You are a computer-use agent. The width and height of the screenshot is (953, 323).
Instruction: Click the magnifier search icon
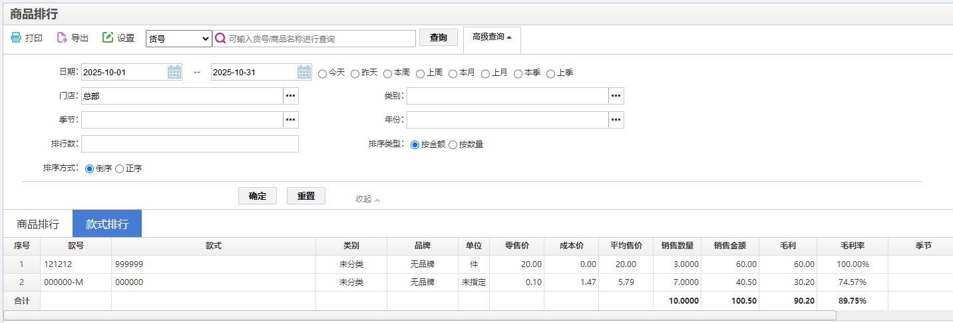220,39
